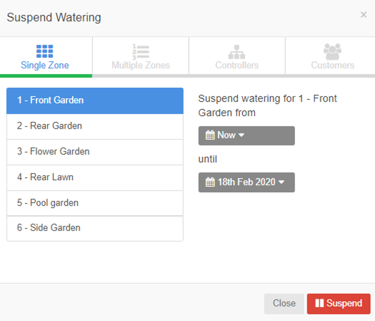This screenshot has height=321, width=375.
Task: Open the Customers tab
Action: coord(333,57)
